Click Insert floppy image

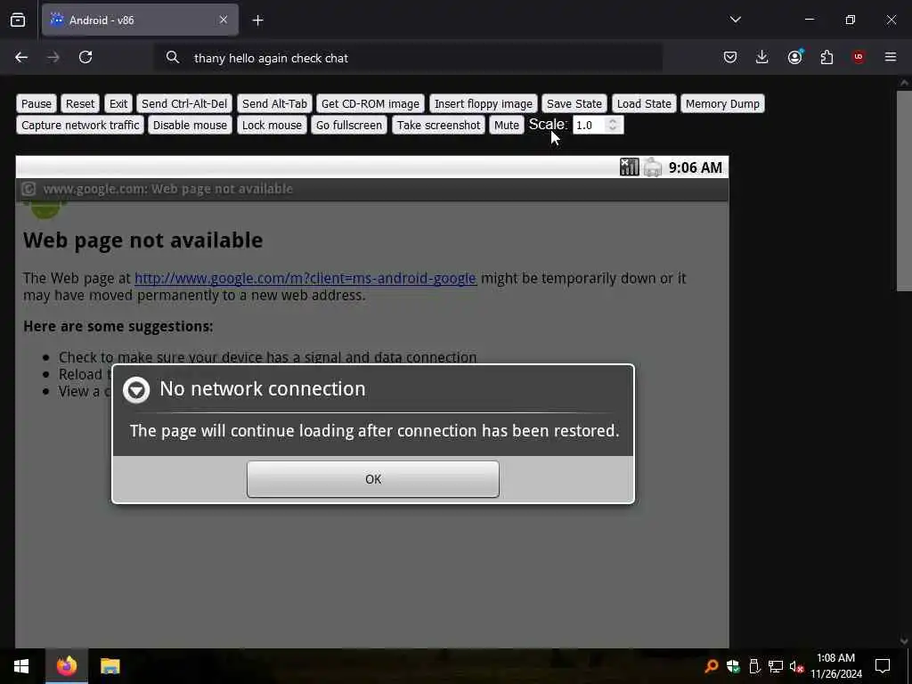pyautogui.click(x=484, y=103)
